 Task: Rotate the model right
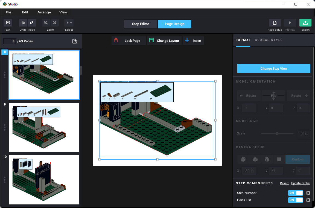click(x=299, y=96)
